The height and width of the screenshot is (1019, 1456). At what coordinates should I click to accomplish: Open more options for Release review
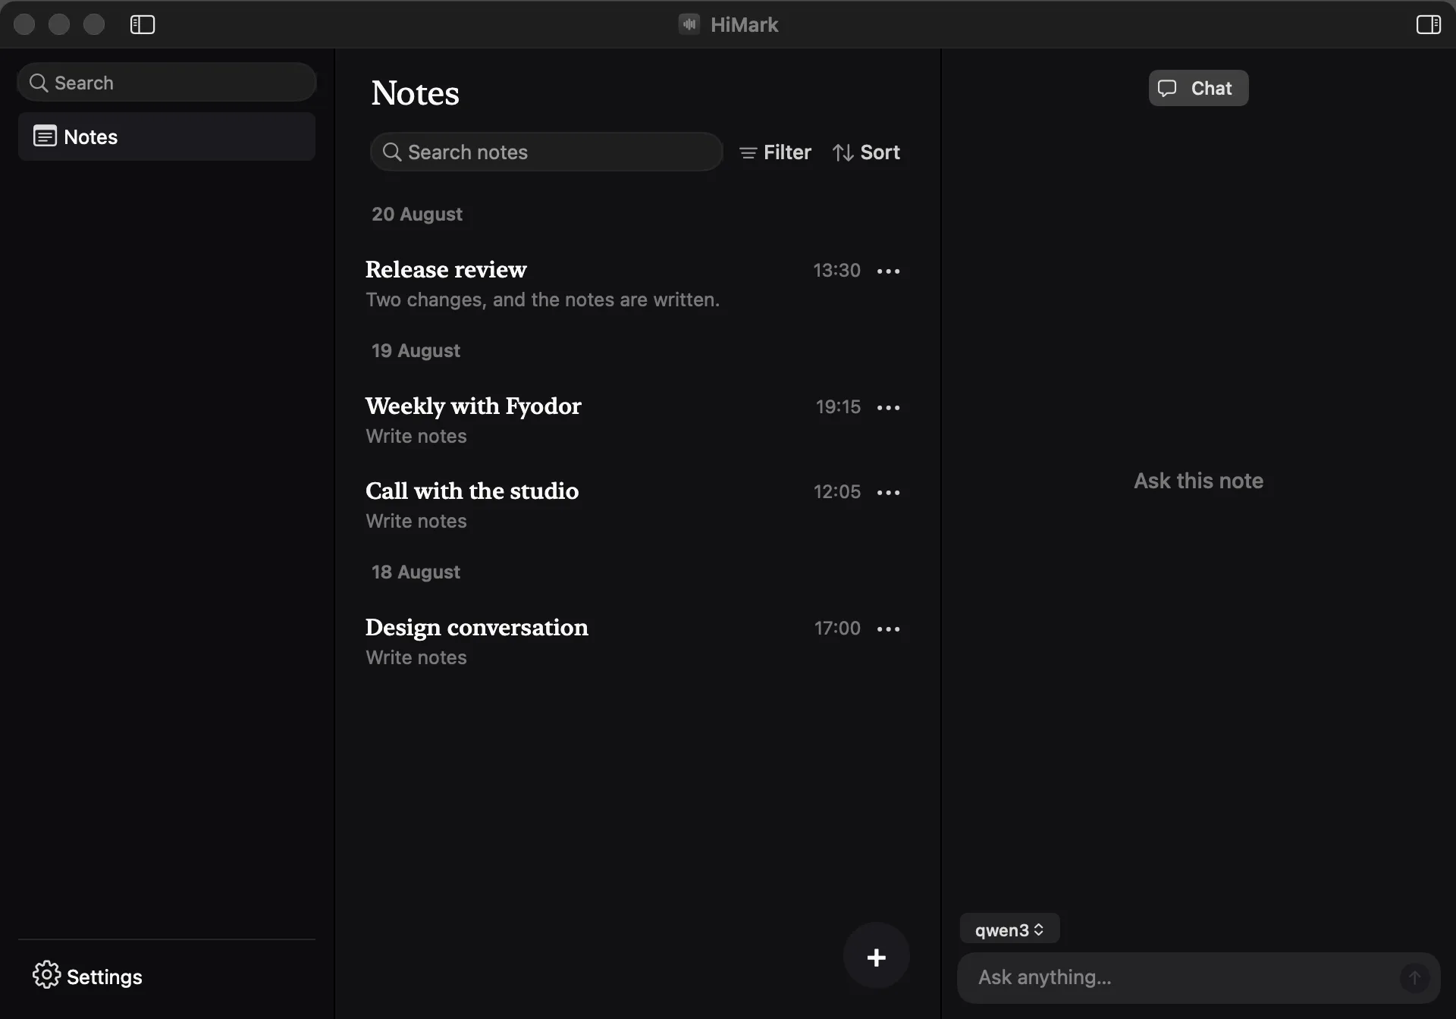pos(888,271)
